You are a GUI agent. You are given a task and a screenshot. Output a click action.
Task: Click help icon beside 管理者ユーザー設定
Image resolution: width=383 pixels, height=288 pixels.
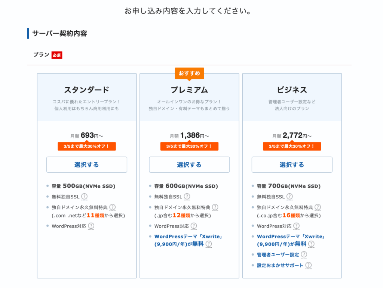(304, 254)
